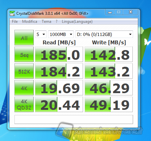Start the 512K benchmark test
Image resolution: width=151 pixels, height=141 pixels.
click(x=24, y=71)
